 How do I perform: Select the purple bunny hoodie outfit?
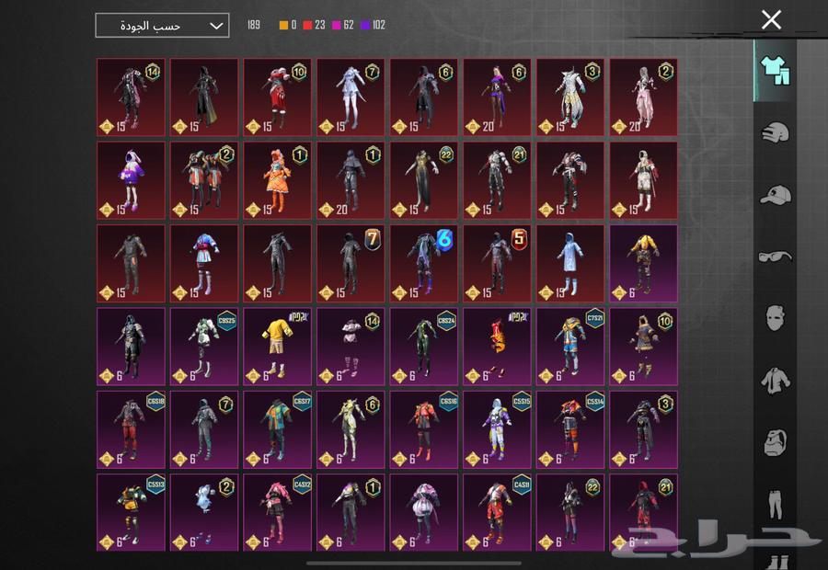coord(131,180)
